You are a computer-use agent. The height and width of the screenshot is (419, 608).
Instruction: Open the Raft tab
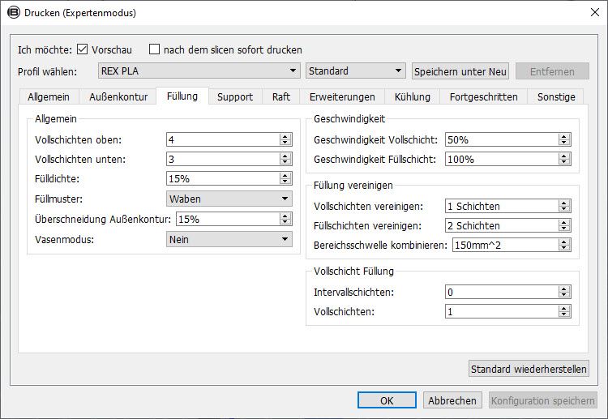pyautogui.click(x=280, y=97)
